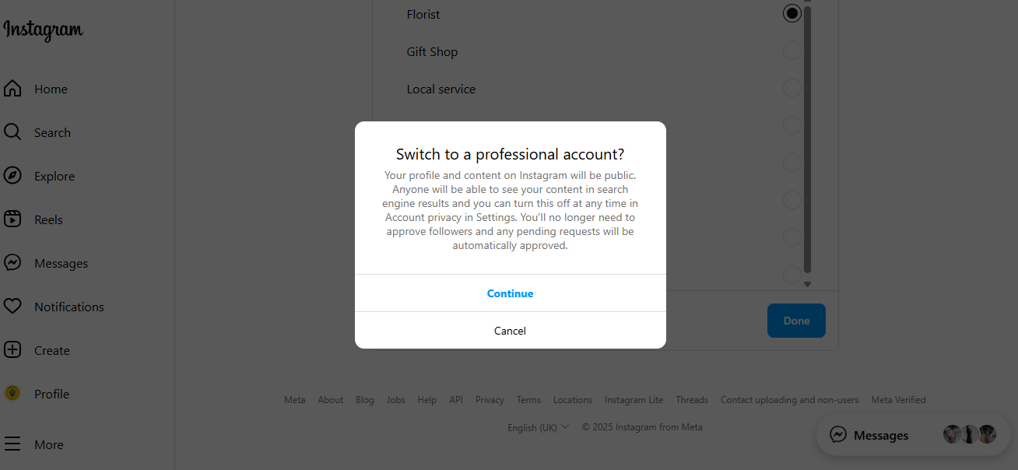The width and height of the screenshot is (1018, 470).
Task: Open the Home icon in sidebar
Action: (12, 89)
